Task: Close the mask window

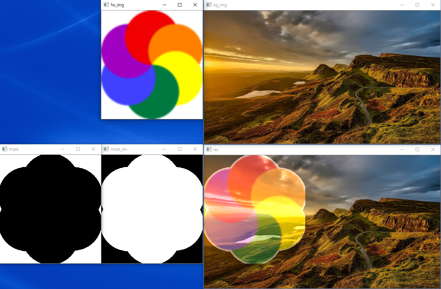Action: 94,149
